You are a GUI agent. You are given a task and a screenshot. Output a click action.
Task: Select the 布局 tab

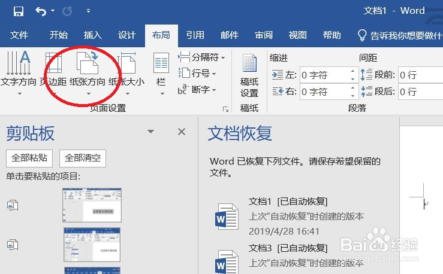(161, 35)
